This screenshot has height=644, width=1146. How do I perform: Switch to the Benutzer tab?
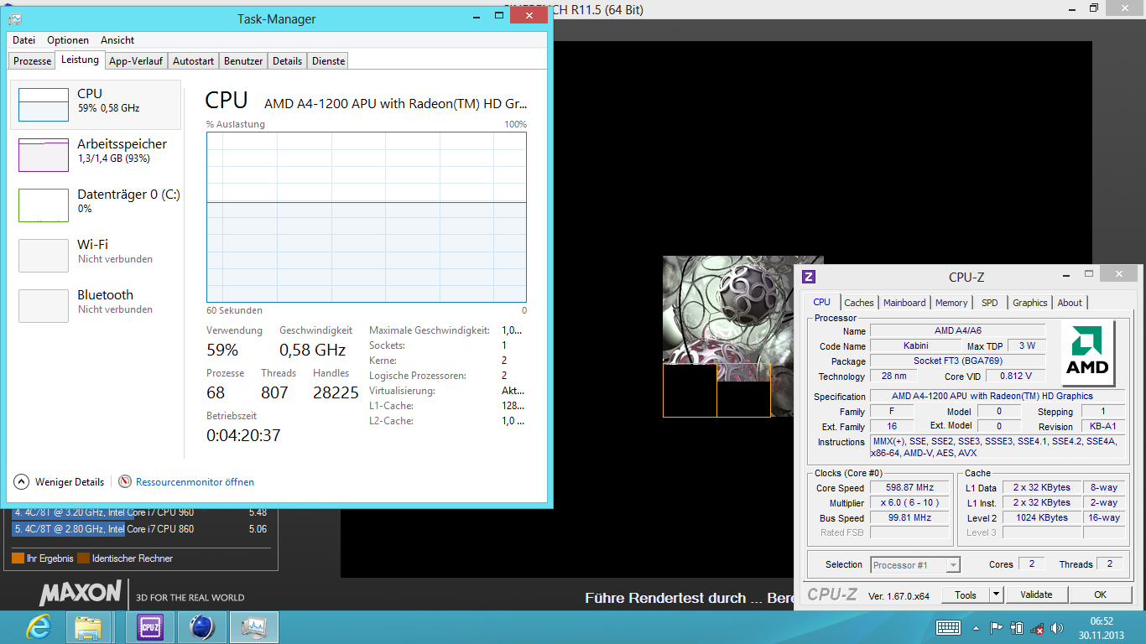click(243, 61)
